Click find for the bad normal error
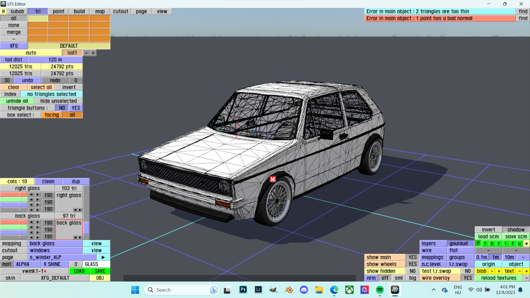This screenshot has width=530, height=298. [523, 18]
